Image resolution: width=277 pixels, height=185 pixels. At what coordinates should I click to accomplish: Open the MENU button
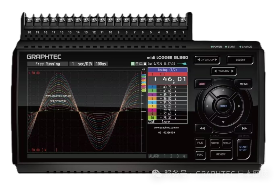point(244,84)
